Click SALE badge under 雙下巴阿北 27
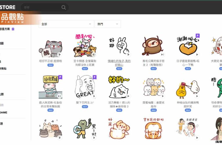 [x=85, y=107]
